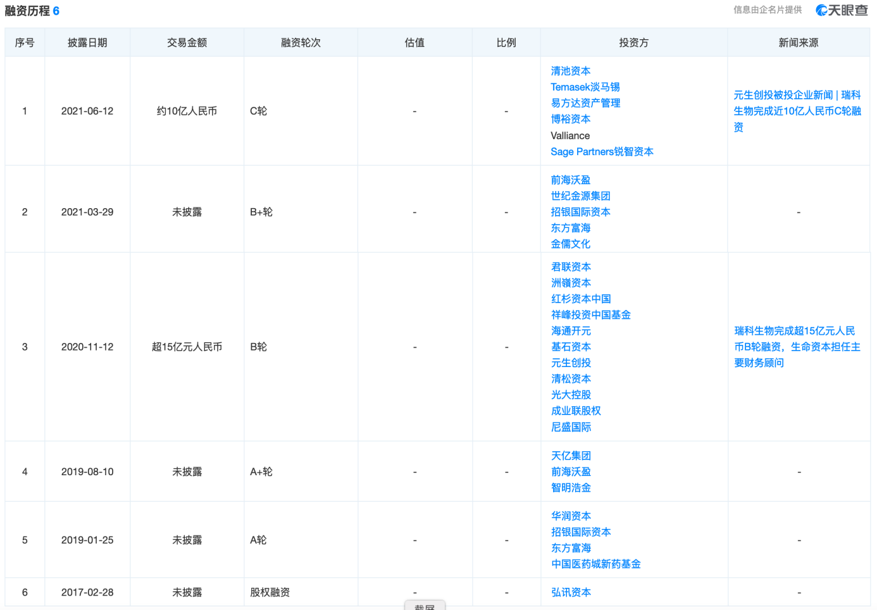Open the 清池资本 investor link

coord(570,71)
